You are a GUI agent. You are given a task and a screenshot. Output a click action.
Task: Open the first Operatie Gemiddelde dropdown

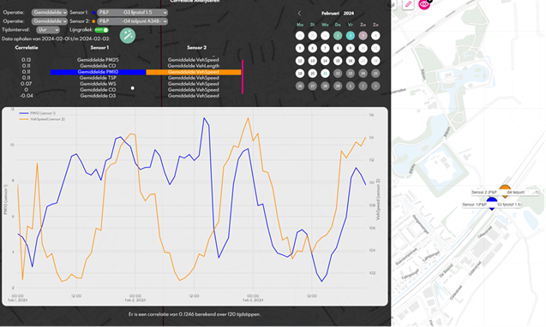pos(50,13)
